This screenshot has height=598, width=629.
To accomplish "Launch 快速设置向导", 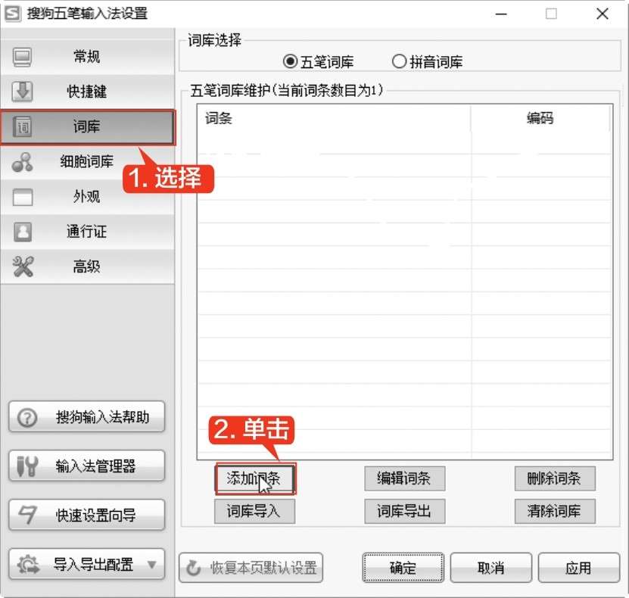I will point(86,515).
